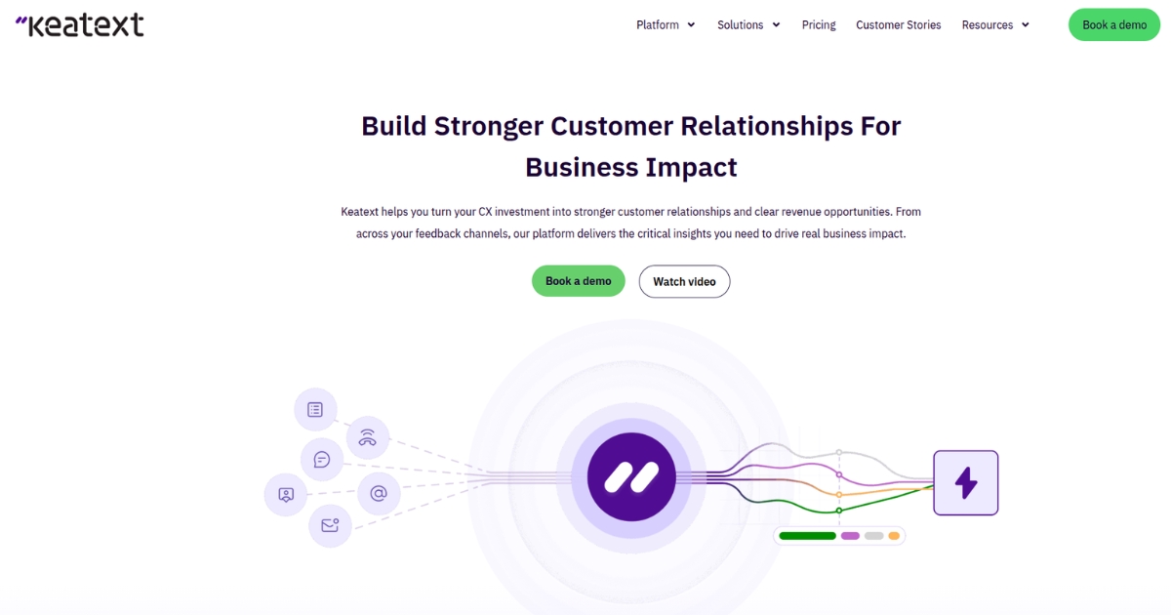Expand the Platform dropdown menu
Image resolution: width=1171 pixels, height=615 pixels.
(666, 25)
